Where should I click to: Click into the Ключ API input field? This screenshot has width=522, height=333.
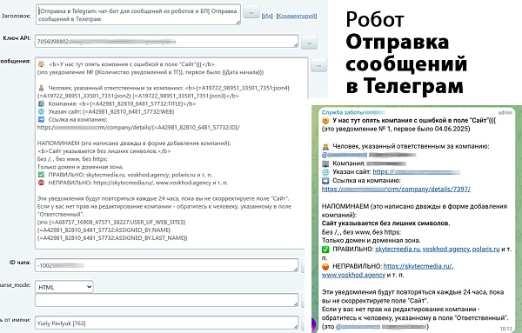166,41
